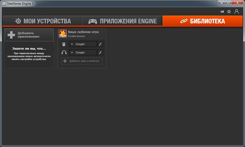Image resolution: width=245 pixels, height=147 pixels.
Task: Click Добавить приложение button
Action: pyautogui.click(x=29, y=35)
